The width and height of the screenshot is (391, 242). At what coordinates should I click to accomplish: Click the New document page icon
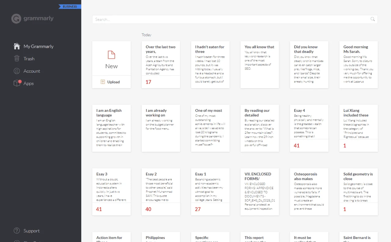111,55
